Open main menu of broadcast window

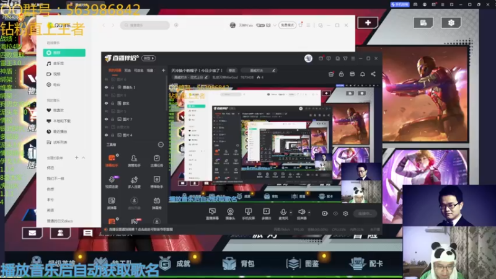(x=353, y=58)
